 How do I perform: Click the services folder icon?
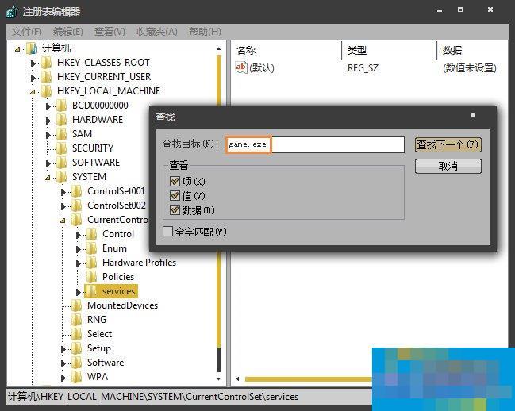[91, 291]
